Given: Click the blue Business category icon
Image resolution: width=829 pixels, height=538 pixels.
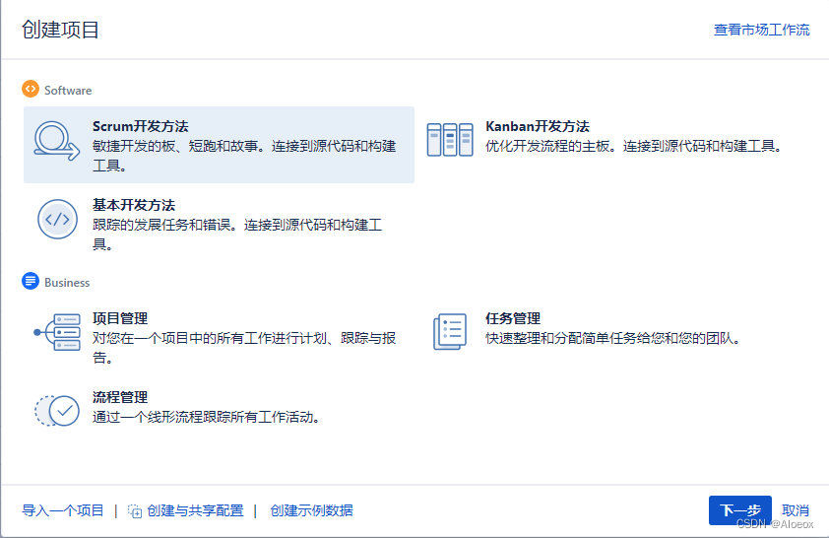Looking at the screenshot, I should (31, 281).
